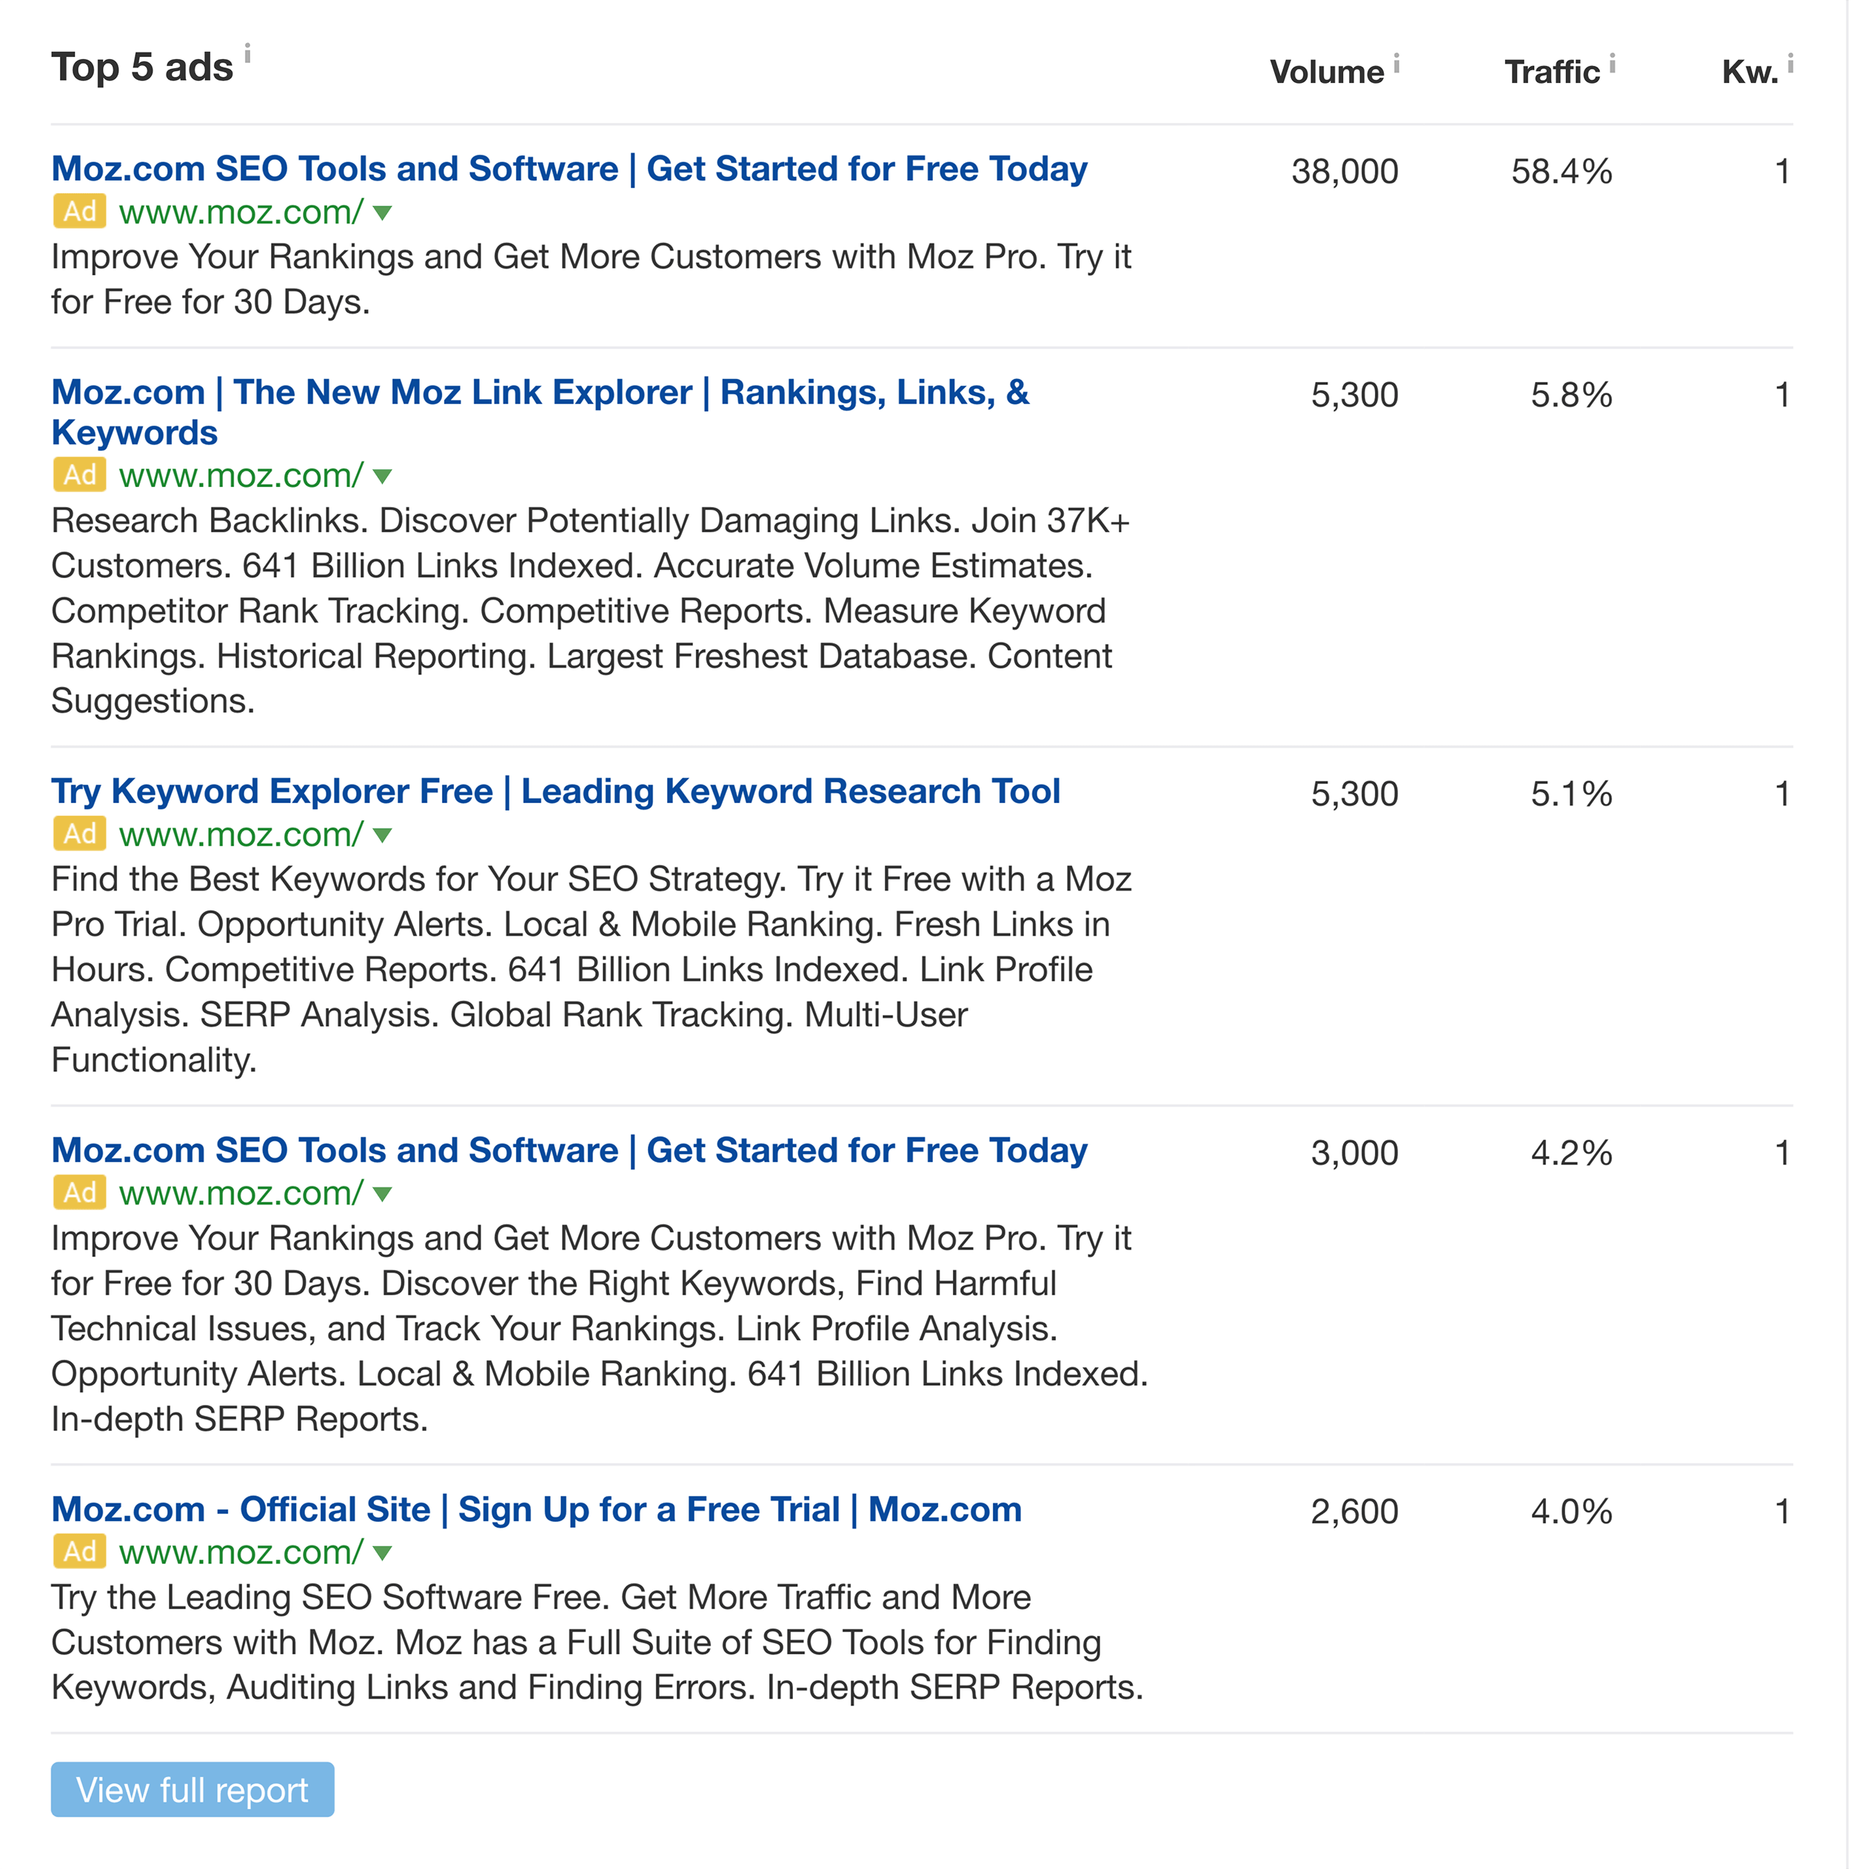Click description starting 'Research Backlinks. Discover Potentially'
Screen dimensions: 1851x1869
click(590, 611)
